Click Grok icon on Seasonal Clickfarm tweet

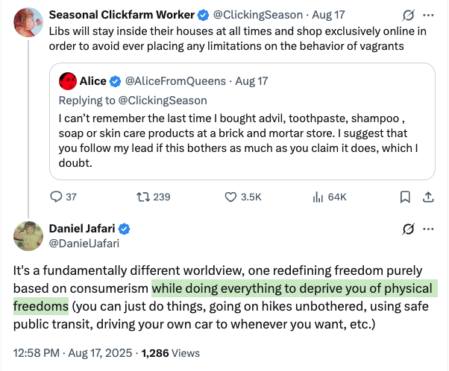pyautogui.click(x=407, y=14)
